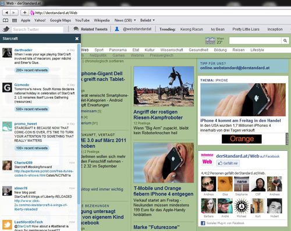Open the Webmix subsection

point(137,55)
